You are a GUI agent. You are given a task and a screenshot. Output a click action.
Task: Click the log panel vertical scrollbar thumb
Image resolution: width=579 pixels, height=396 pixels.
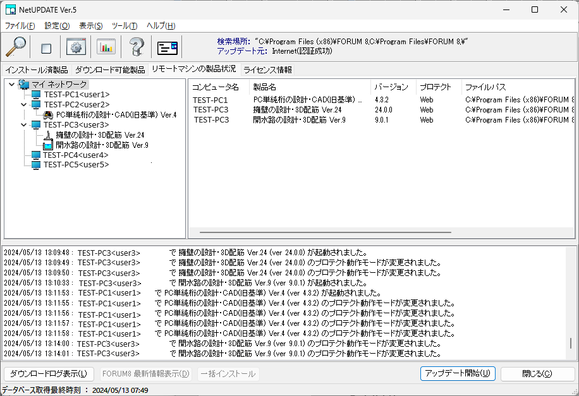(x=571, y=343)
